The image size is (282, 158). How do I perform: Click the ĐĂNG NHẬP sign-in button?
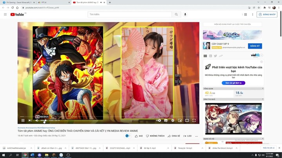coord(267,14)
